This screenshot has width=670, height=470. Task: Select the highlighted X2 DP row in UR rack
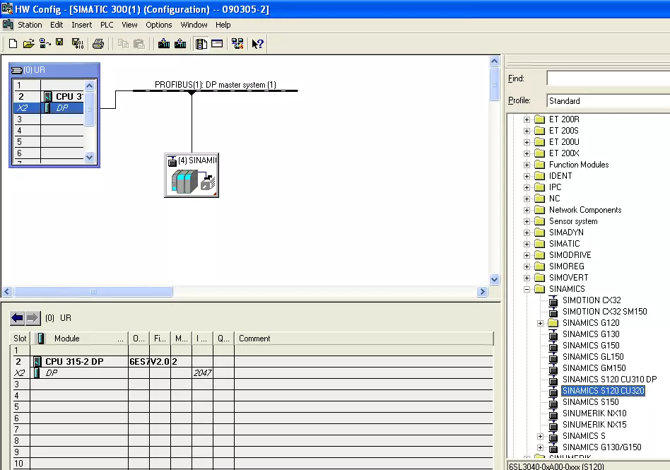pos(49,108)
